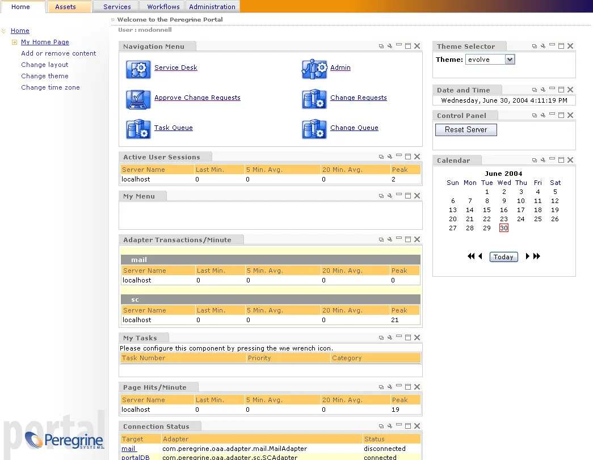Go to the next month in Calendar
593x460 pixels.
click(x=528, y=256)
